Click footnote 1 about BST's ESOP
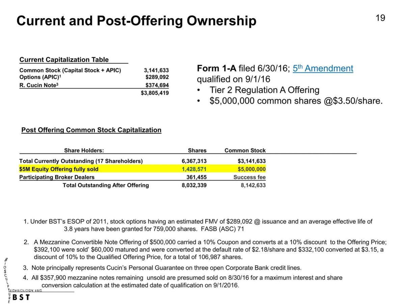Screen dimensions: 405x304 (x=198, y=225)
